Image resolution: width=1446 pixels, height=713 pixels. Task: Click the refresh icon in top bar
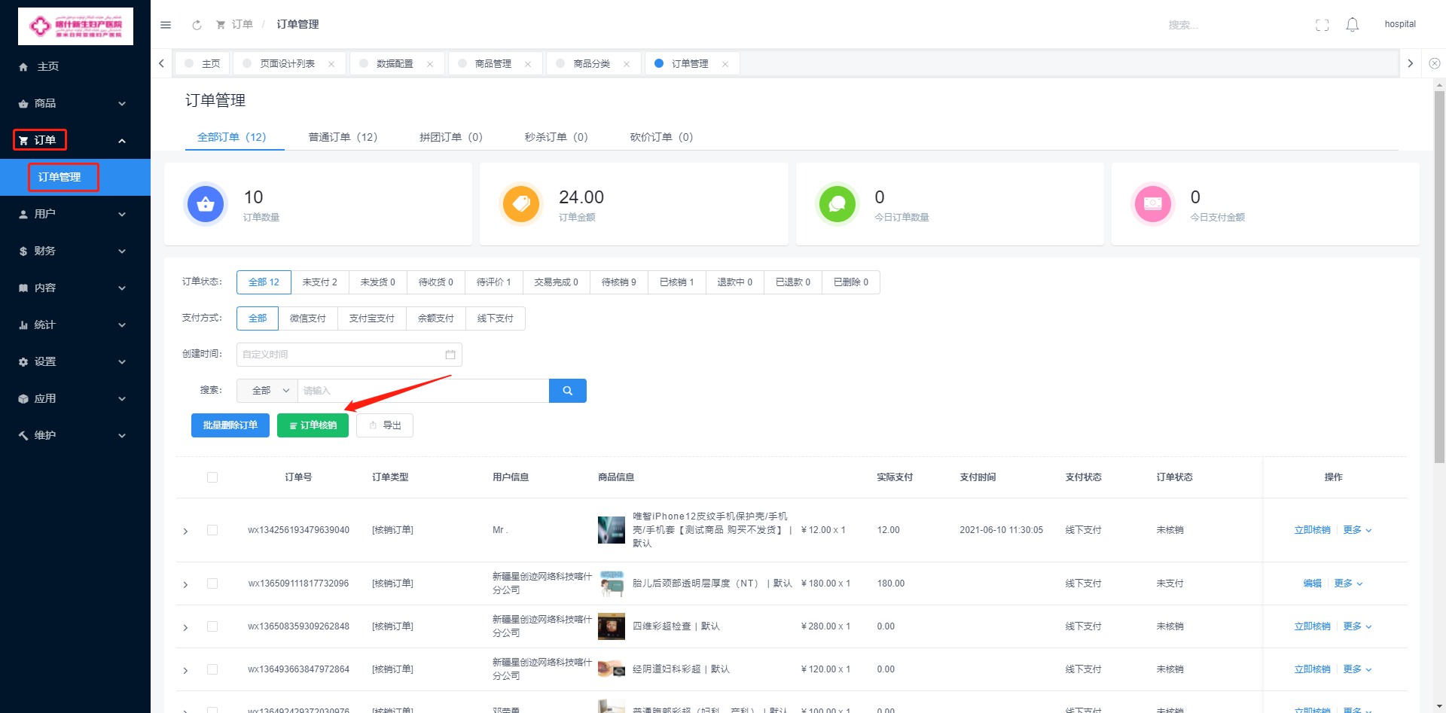coord(197,25)
